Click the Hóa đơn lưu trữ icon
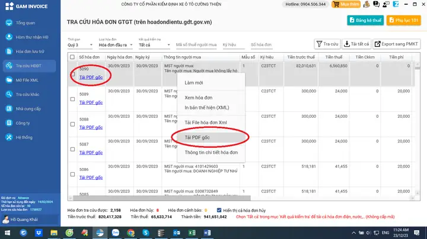Viewport: 427px width, 239px height. (8, 51)
